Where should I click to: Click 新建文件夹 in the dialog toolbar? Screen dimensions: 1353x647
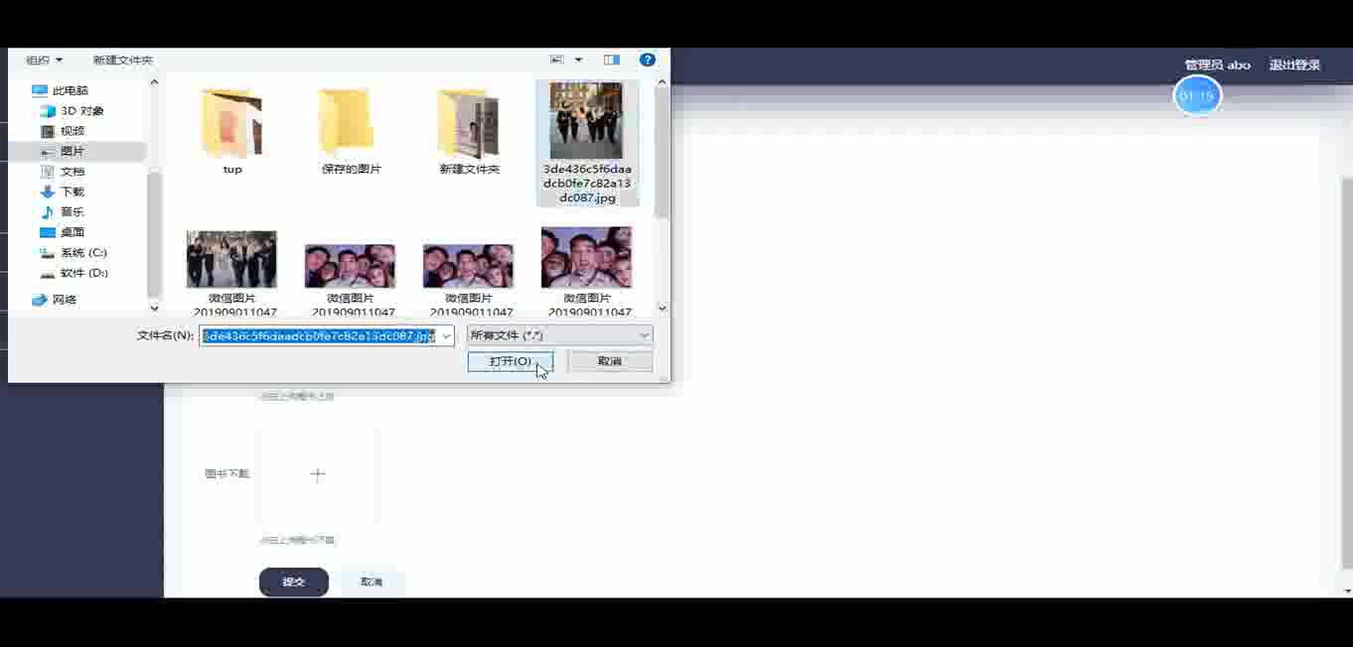coord(123,61)
